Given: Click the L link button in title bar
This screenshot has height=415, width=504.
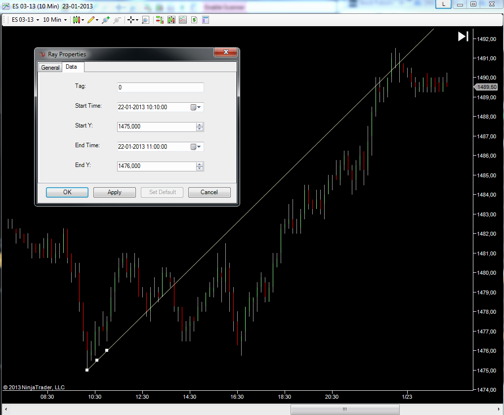Looking at the screenshot, I should point(444,4).
